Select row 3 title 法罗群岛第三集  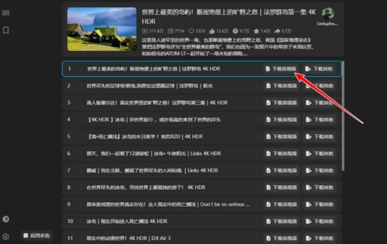pos(157,103)
